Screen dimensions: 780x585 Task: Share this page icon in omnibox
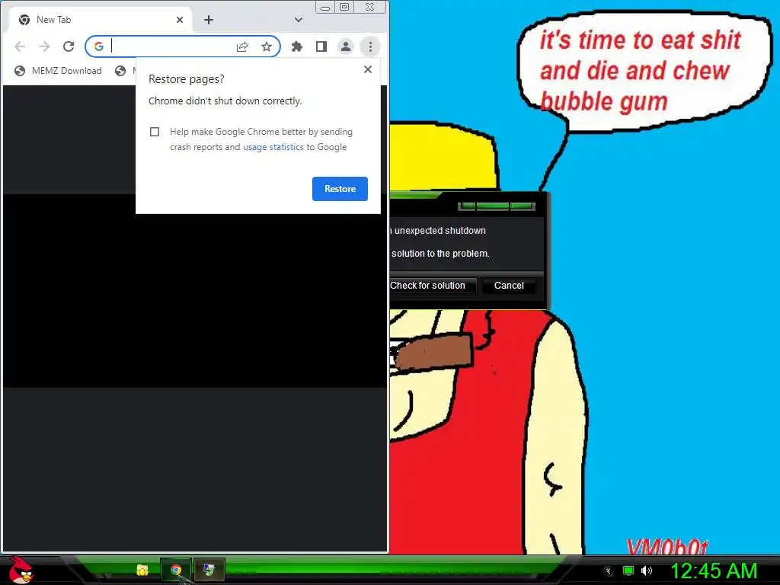242,46
